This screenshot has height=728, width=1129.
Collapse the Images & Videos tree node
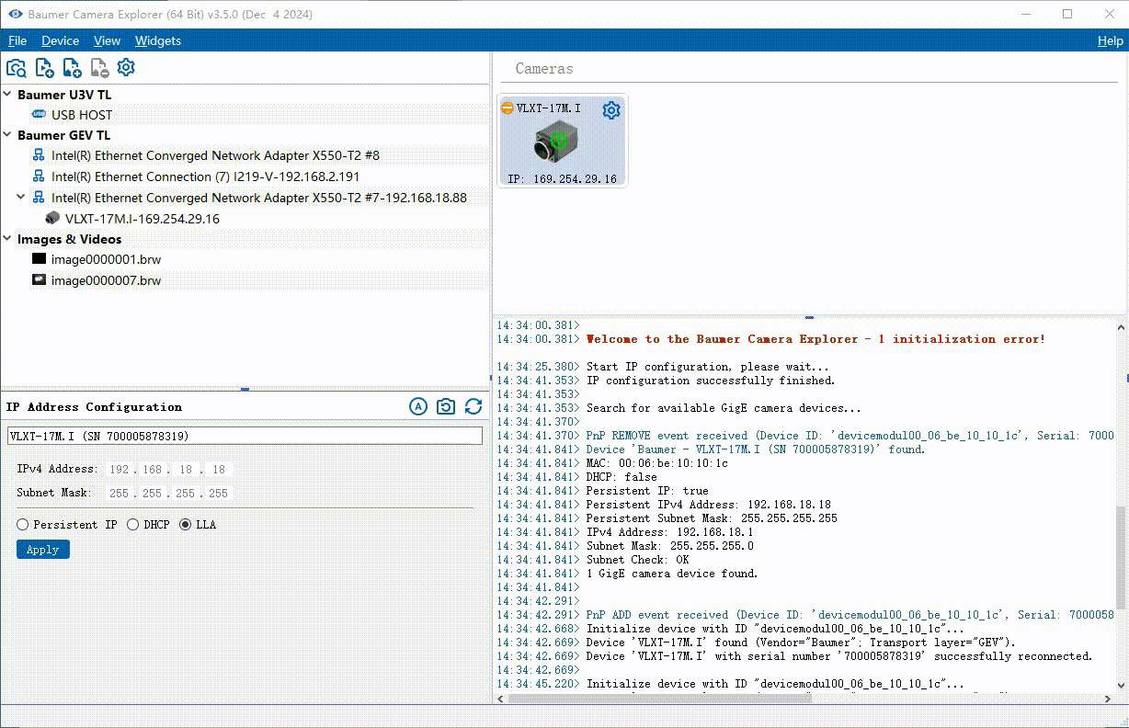(x=7, y=239)
